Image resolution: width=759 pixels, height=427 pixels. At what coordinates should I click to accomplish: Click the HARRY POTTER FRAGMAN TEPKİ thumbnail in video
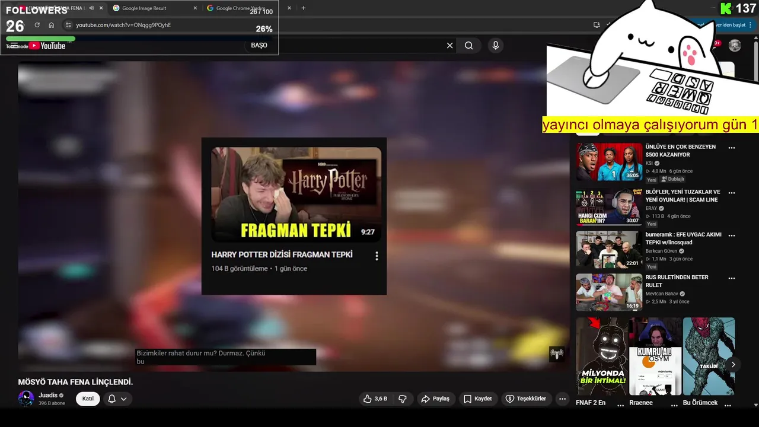[296, 194]
